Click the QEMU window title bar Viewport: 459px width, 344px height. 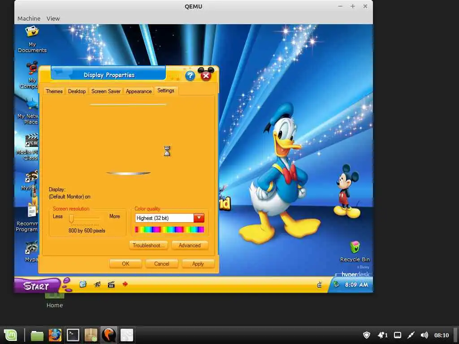point(194,6)
